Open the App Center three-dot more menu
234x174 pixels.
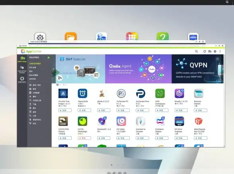point(220,51)
